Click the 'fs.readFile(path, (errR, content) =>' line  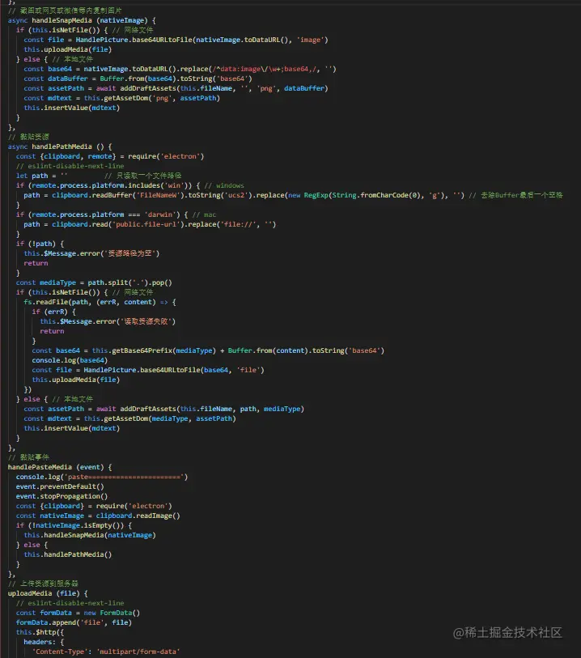[x=100, y=302]
